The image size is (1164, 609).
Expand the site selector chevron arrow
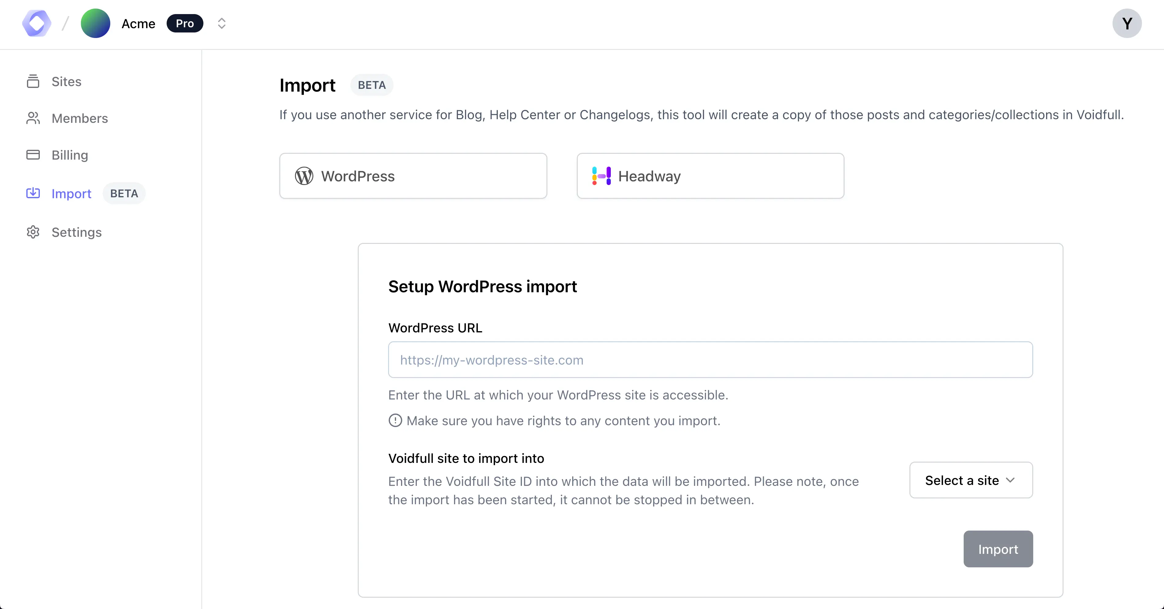pos(1011,480)
